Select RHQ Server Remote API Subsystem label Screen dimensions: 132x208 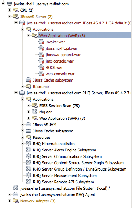click(x=63, y=182)
